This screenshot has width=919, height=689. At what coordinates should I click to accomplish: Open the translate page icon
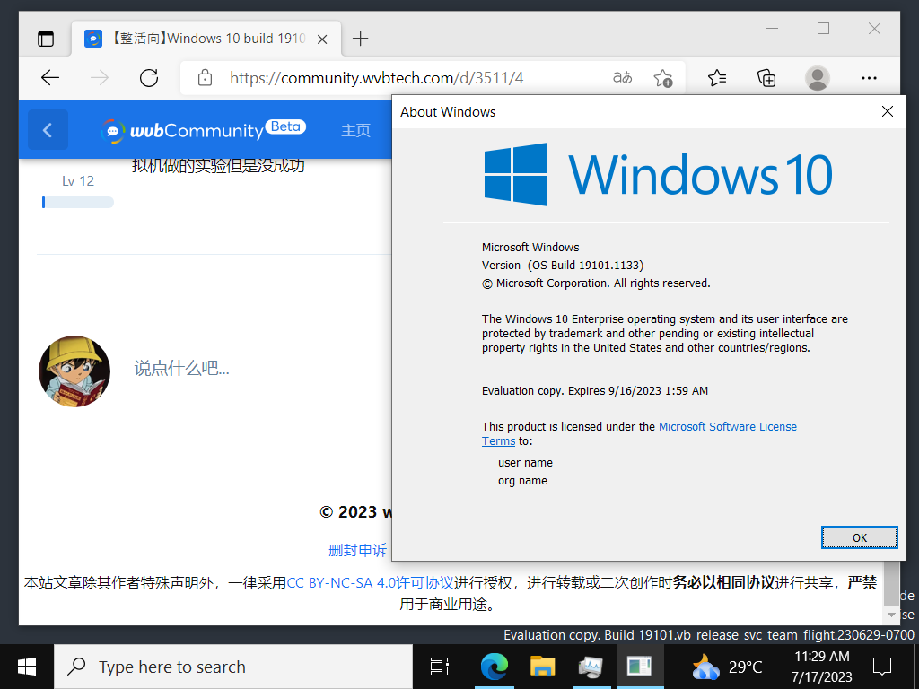pos(623,77)
